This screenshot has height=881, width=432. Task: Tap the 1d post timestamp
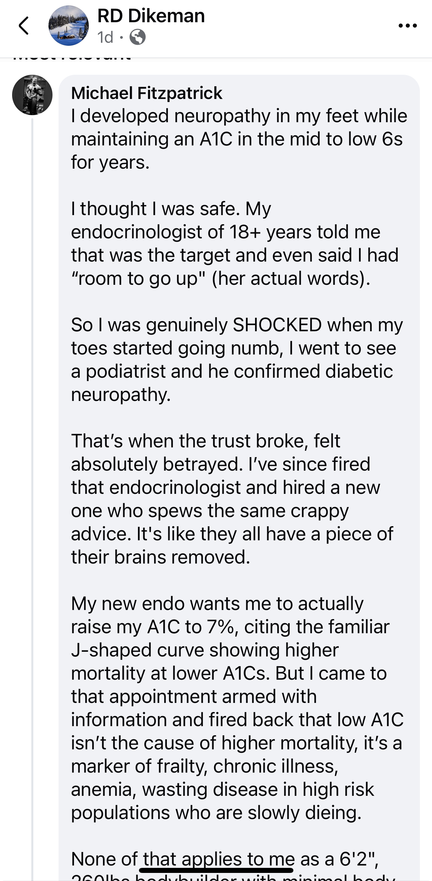(105, 37)
